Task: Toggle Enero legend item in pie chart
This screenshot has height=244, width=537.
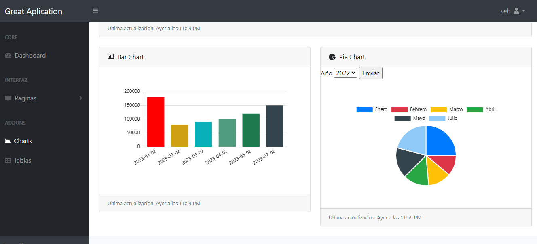Action: [x=372, y=110]
